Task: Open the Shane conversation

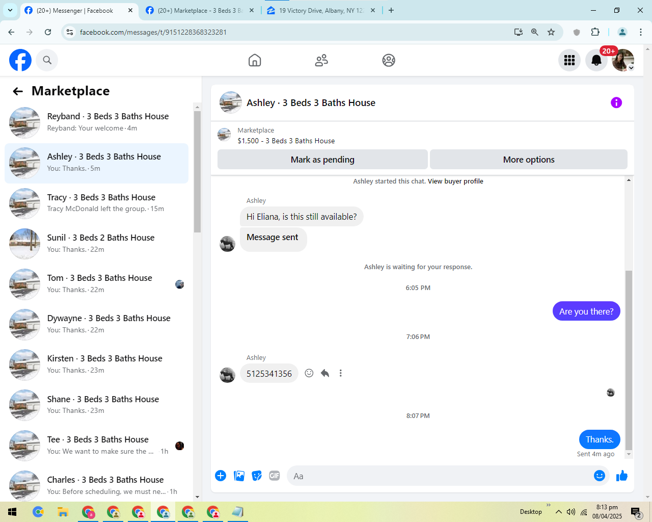Action: pyautogui.click(x=97, y=405)
